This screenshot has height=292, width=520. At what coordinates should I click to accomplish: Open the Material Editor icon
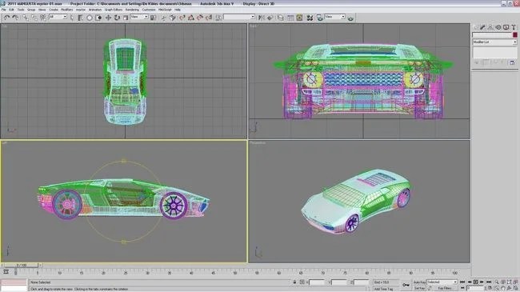(310, 18)
